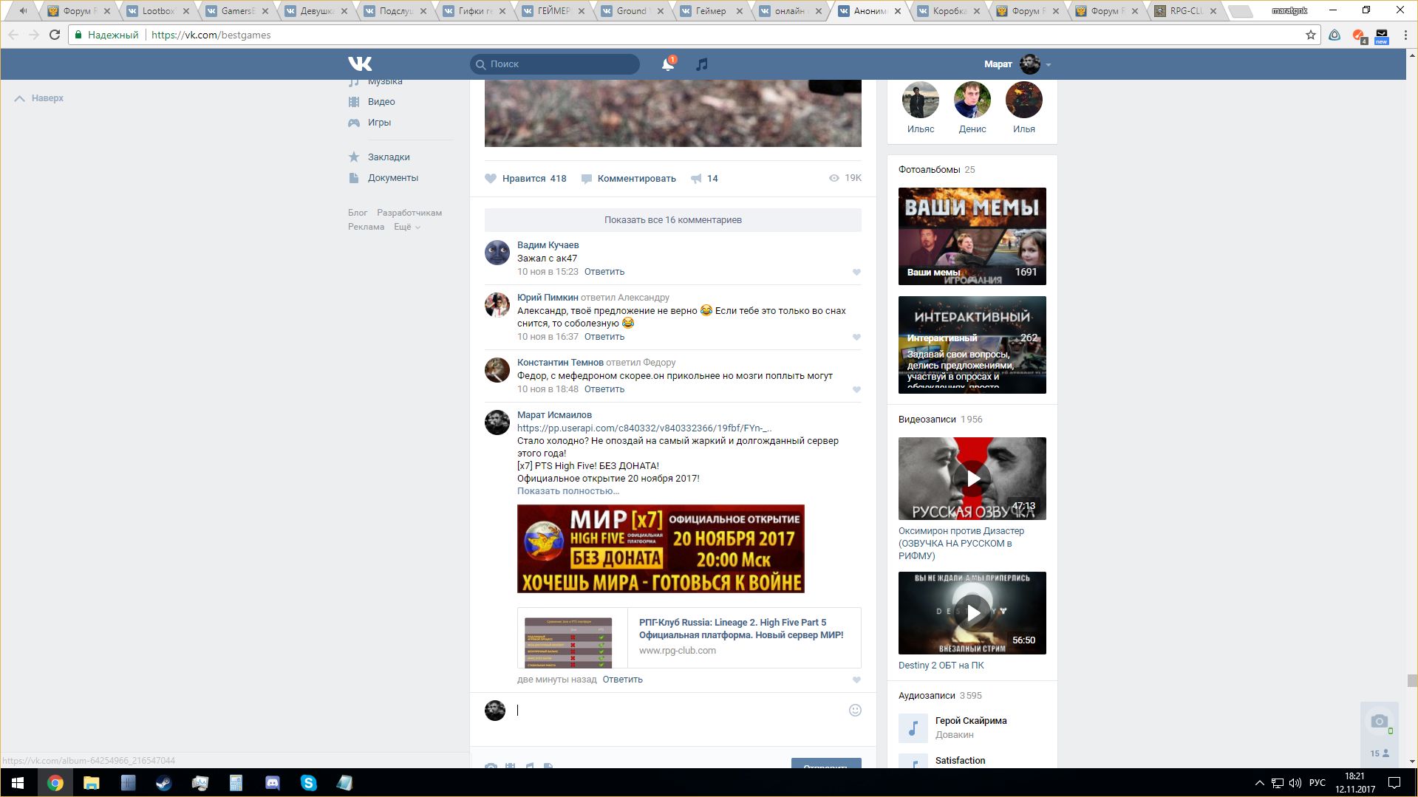1418x797 pixels.
Task: Play the Оксимирон против Дизастер video
Action: click(972, 479)
